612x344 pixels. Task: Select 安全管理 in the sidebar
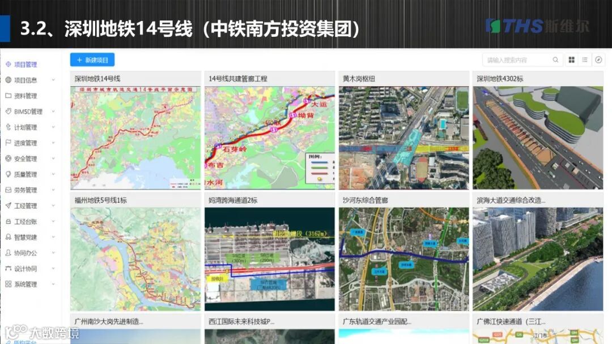tap(25, 158)
